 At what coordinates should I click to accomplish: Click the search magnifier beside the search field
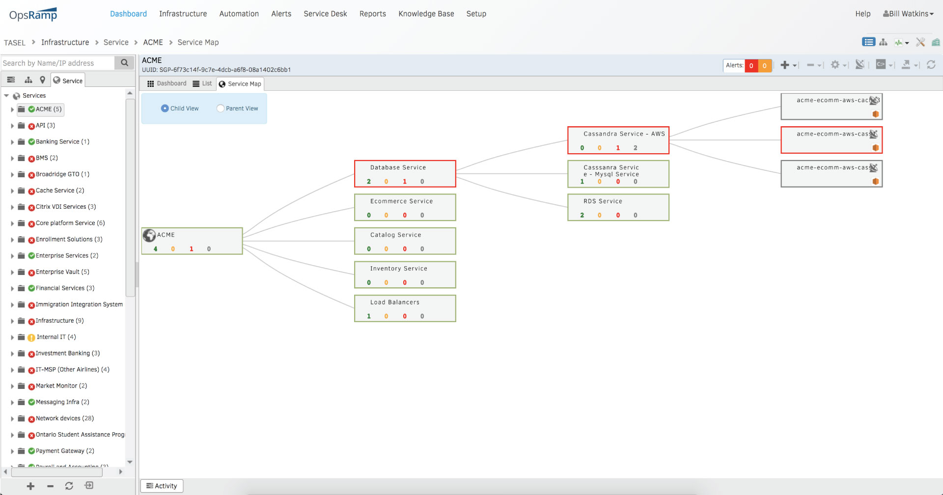pos(124,63)
